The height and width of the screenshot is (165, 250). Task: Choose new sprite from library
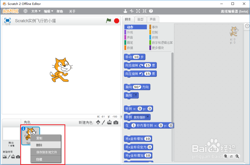[x=98, y=122]
